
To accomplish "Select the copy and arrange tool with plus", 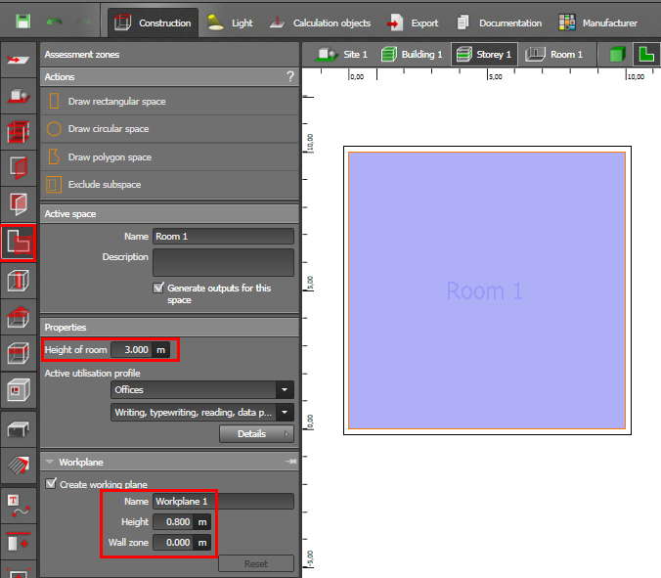I will coord(19,542).
